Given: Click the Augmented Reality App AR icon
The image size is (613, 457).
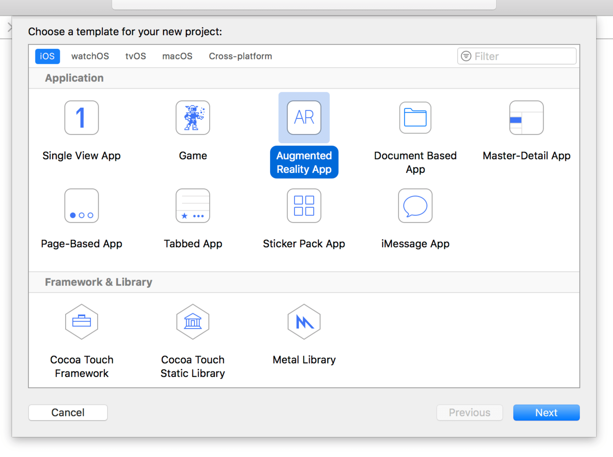Looking at the screenshot, I should pyautogui.click(x=304, y=117).
